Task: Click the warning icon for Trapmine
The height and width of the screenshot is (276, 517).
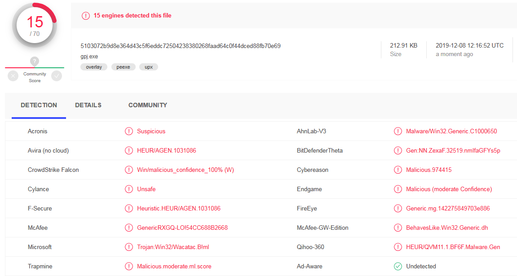Action: click(128, 266)
